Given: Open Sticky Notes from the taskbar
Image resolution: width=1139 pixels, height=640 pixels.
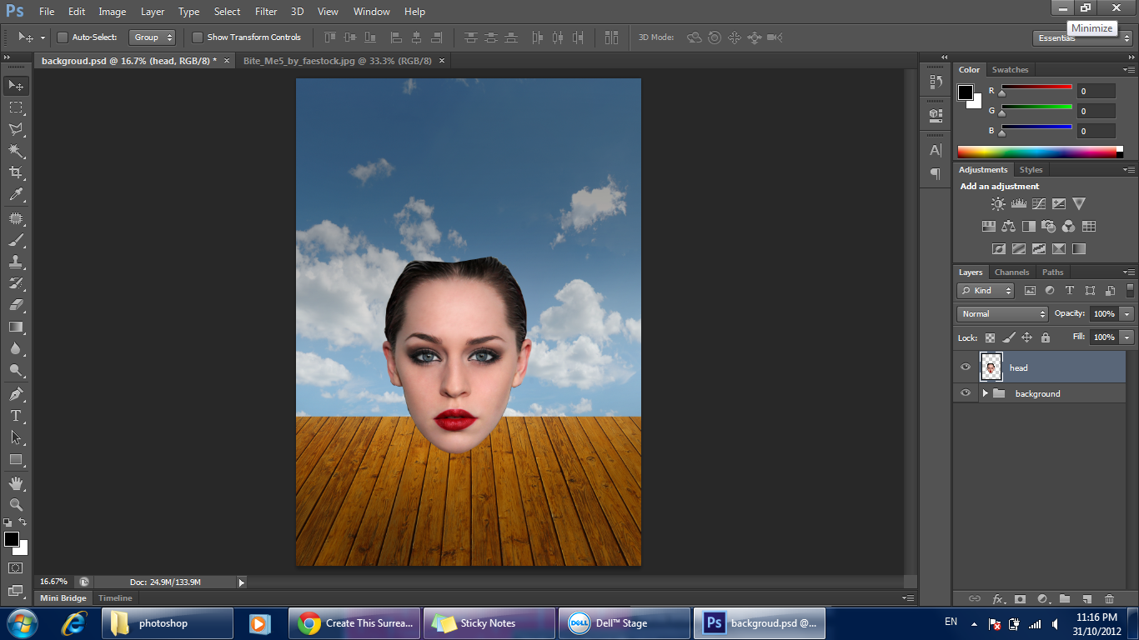Looking at the screenshot, I should pos(489,623).
